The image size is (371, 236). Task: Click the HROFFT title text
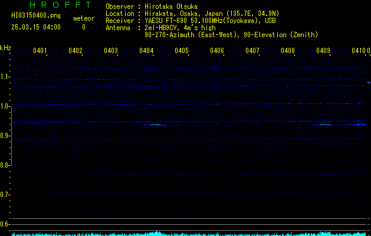(x=60, y=5)
